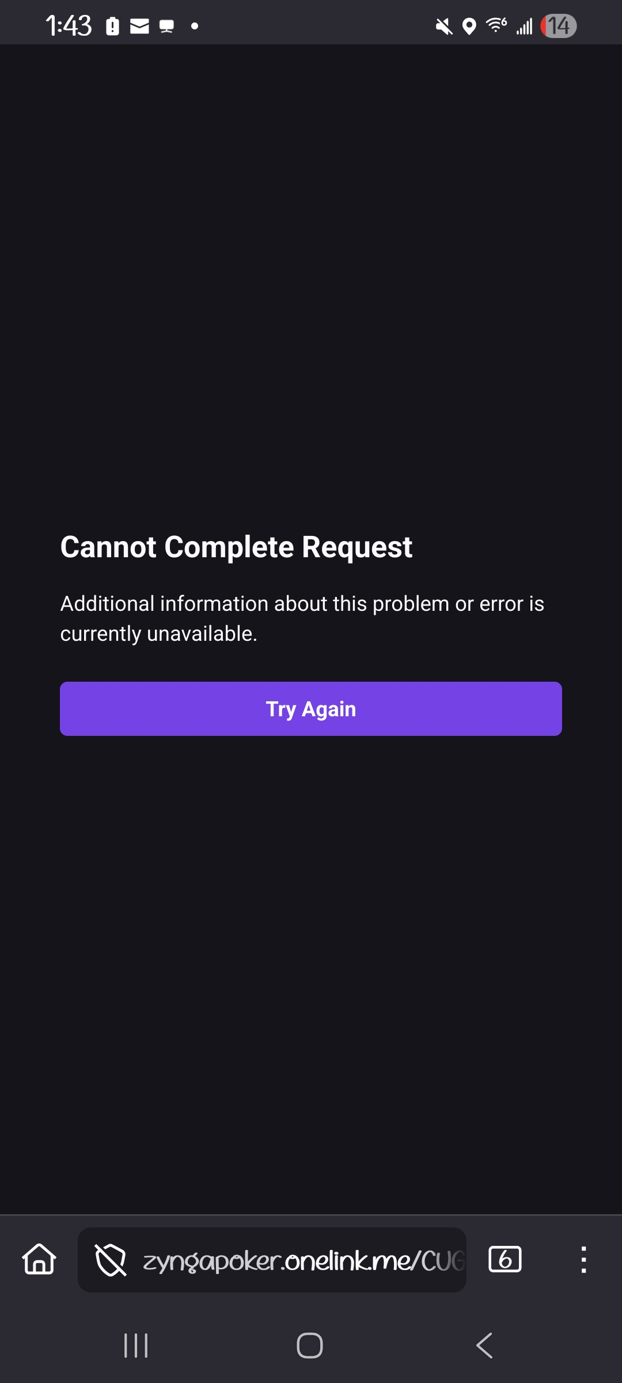Tap the muted sound status icon

click(443, 27)
